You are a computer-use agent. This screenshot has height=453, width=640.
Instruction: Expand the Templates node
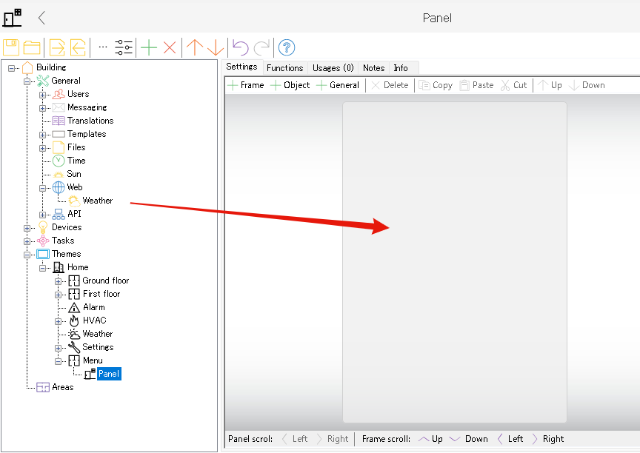click(x=42, y=135)
